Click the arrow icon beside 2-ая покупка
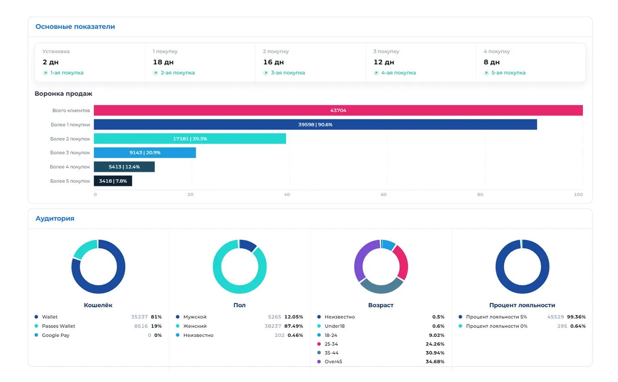 (155, 73)
